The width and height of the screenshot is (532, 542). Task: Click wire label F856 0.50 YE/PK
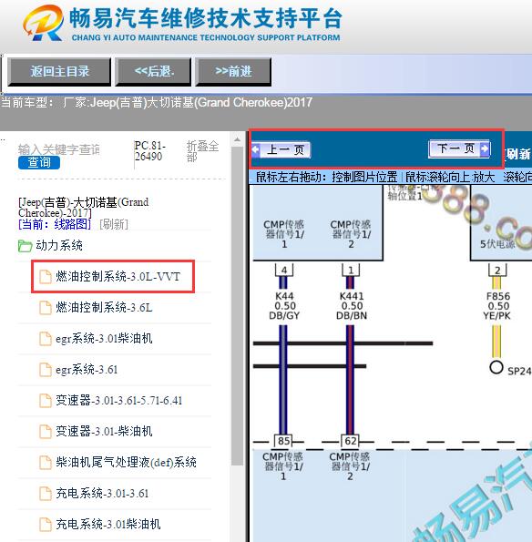497,306
